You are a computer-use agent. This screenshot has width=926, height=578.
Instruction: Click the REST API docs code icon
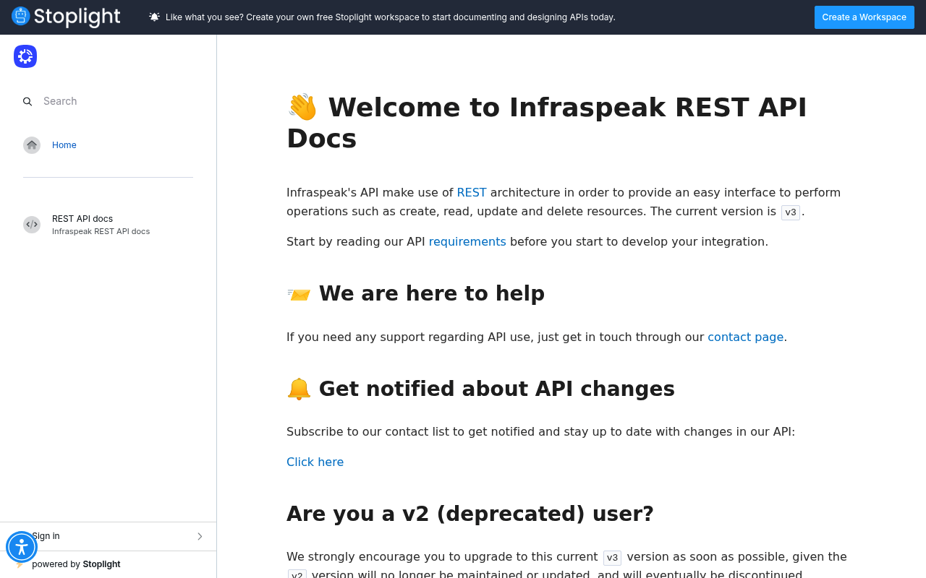(x=32, y=225)
